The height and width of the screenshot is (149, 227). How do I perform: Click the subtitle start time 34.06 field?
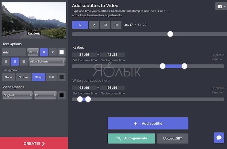pos(84,55)
